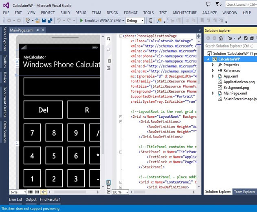The height and width of the screenshot is (212, 257).
Task: Open the 67% designer zoom dropdown
Action: tap(18, 192)
